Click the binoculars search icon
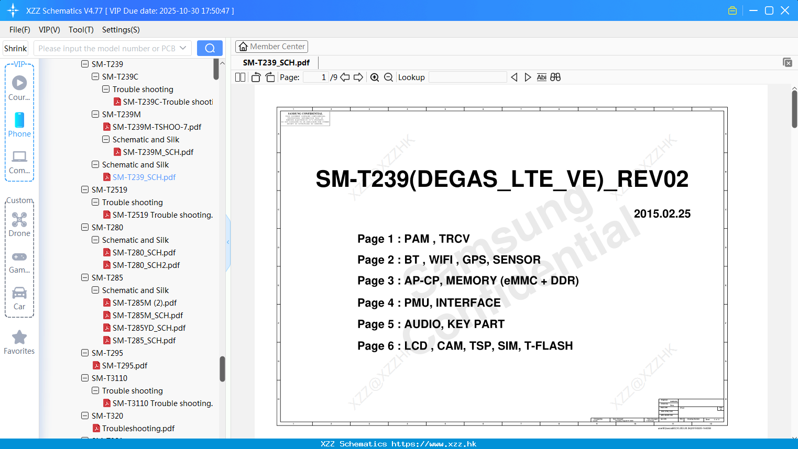 (555, 77)
